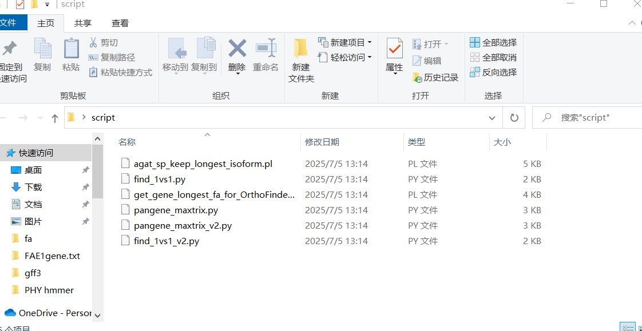The image size is (642, 331).
Task: Select the find_1vs1_v2.py file
Action: pyautogui.click(x=167, y=241)
